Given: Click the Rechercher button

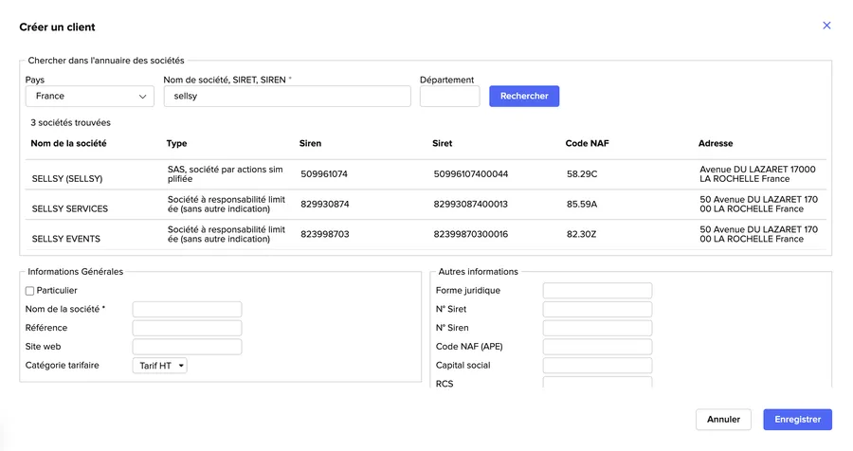Looking at the screenshot, I should (x=524, y=97).
